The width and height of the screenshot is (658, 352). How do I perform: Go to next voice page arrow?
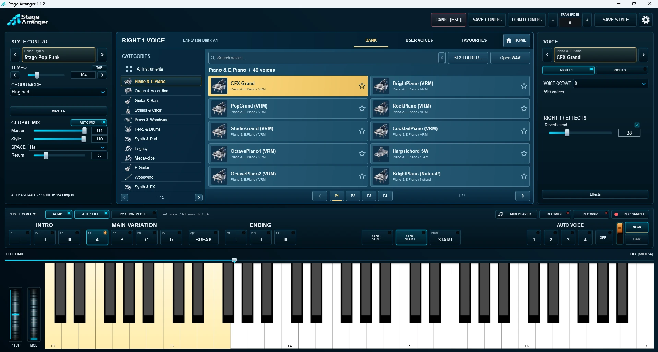523,196
